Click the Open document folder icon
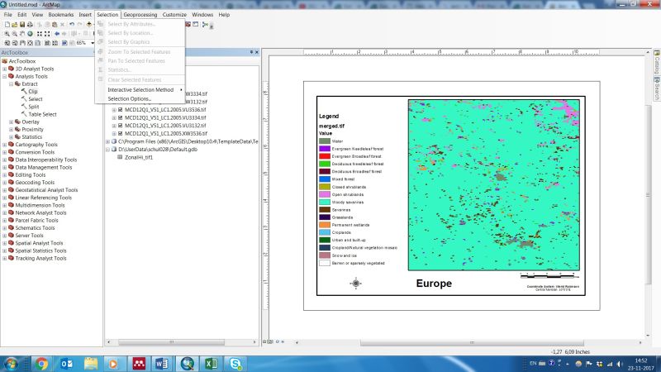Screen dimensions: 661x372 click(x=15, y=25)
